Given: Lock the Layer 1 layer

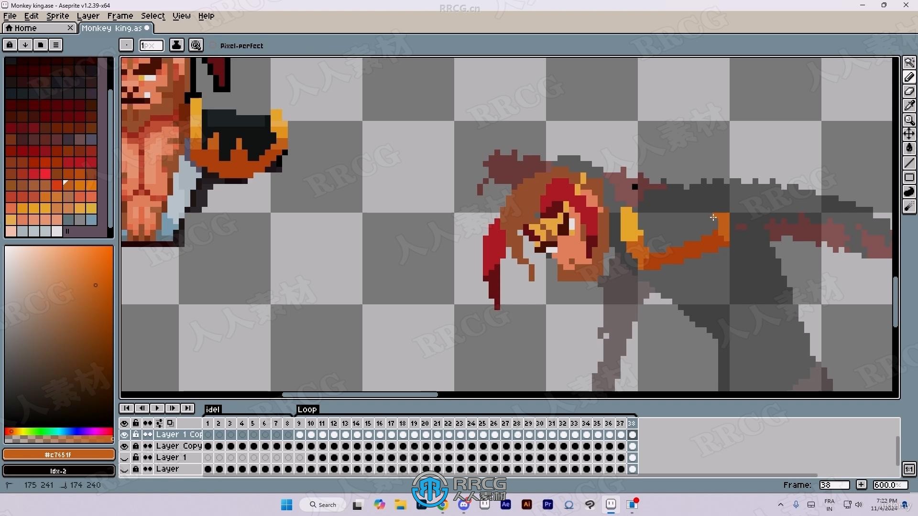Looking at the screenshot, I should tap(136, 458).
